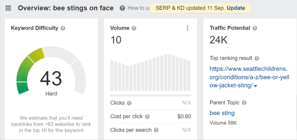The image size is (297, 140).
Task: Open Volume card three-dot options menu
Action: (x=187, y=28)
